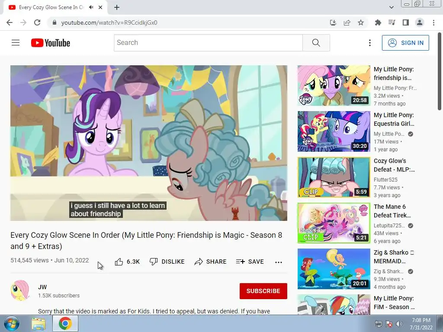This screenshot has width=443, height=332.
Task: Subscribe to the JW channel
Action: 263,291
